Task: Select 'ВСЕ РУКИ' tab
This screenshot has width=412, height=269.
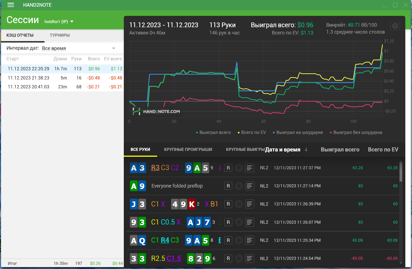Action: pyautogui.click(x=140, y=150)
